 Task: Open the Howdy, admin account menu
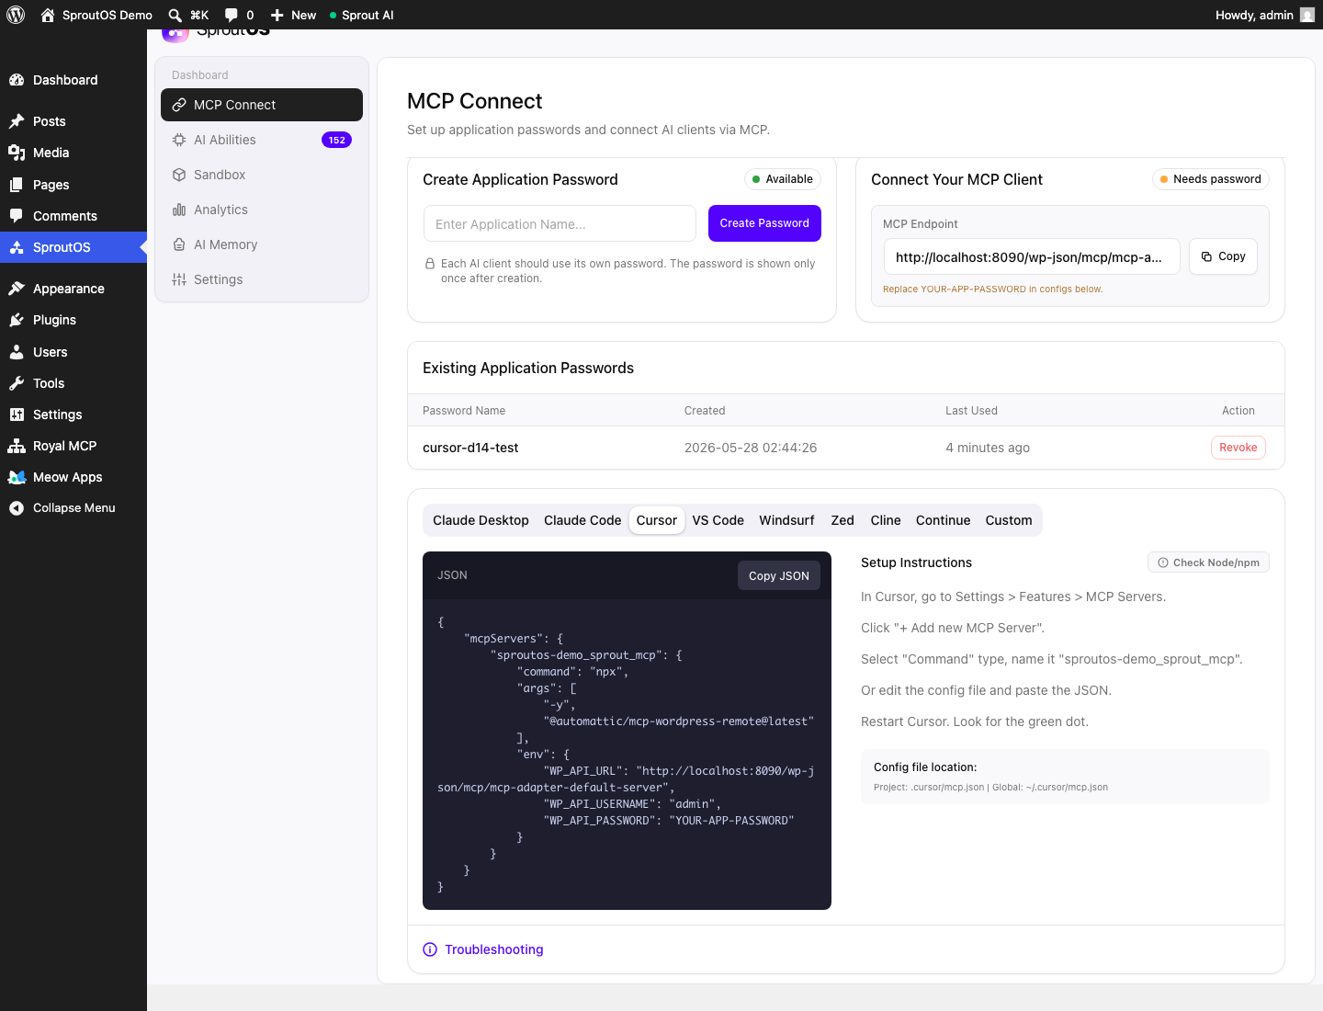pyautogui.click(x=1264, y=15)
